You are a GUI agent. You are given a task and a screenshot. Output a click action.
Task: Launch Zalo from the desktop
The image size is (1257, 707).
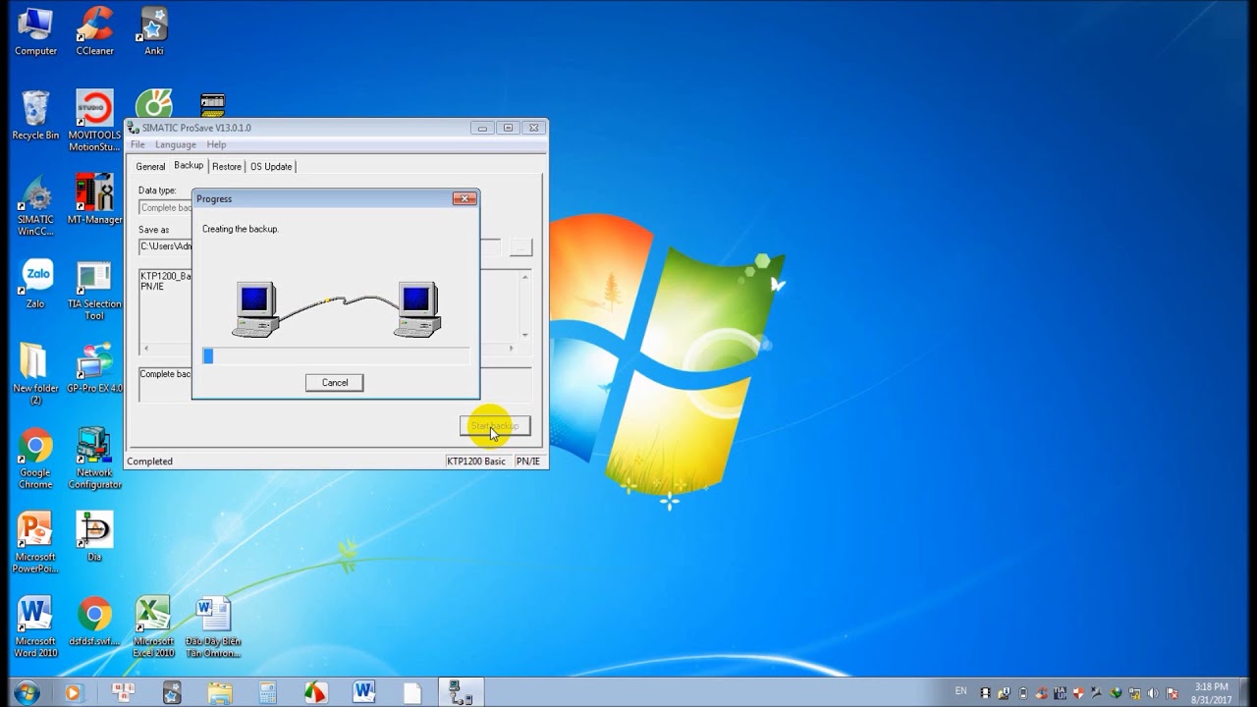[x=36, y=285]
